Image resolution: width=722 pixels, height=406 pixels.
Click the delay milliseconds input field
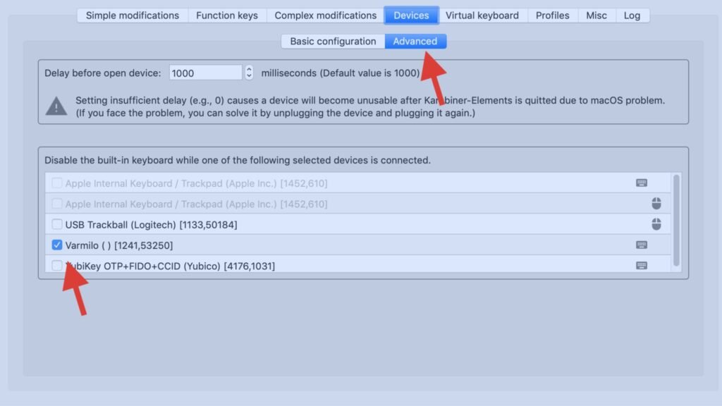point(204,72)
